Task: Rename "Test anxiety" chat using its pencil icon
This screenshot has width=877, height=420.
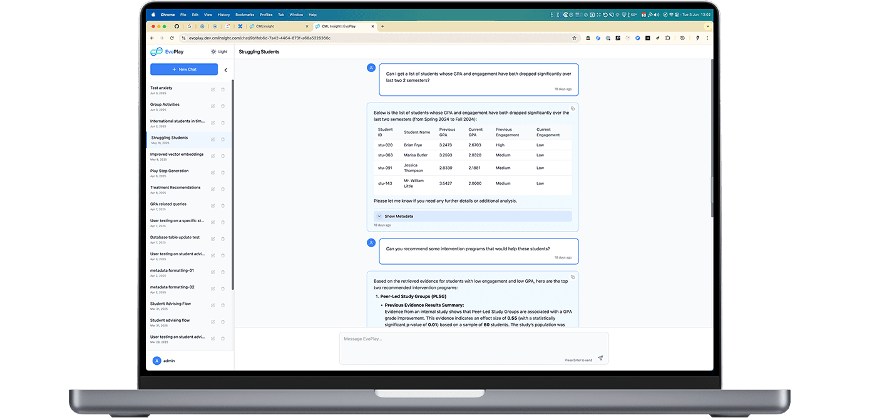Action: tap(213, 89)
